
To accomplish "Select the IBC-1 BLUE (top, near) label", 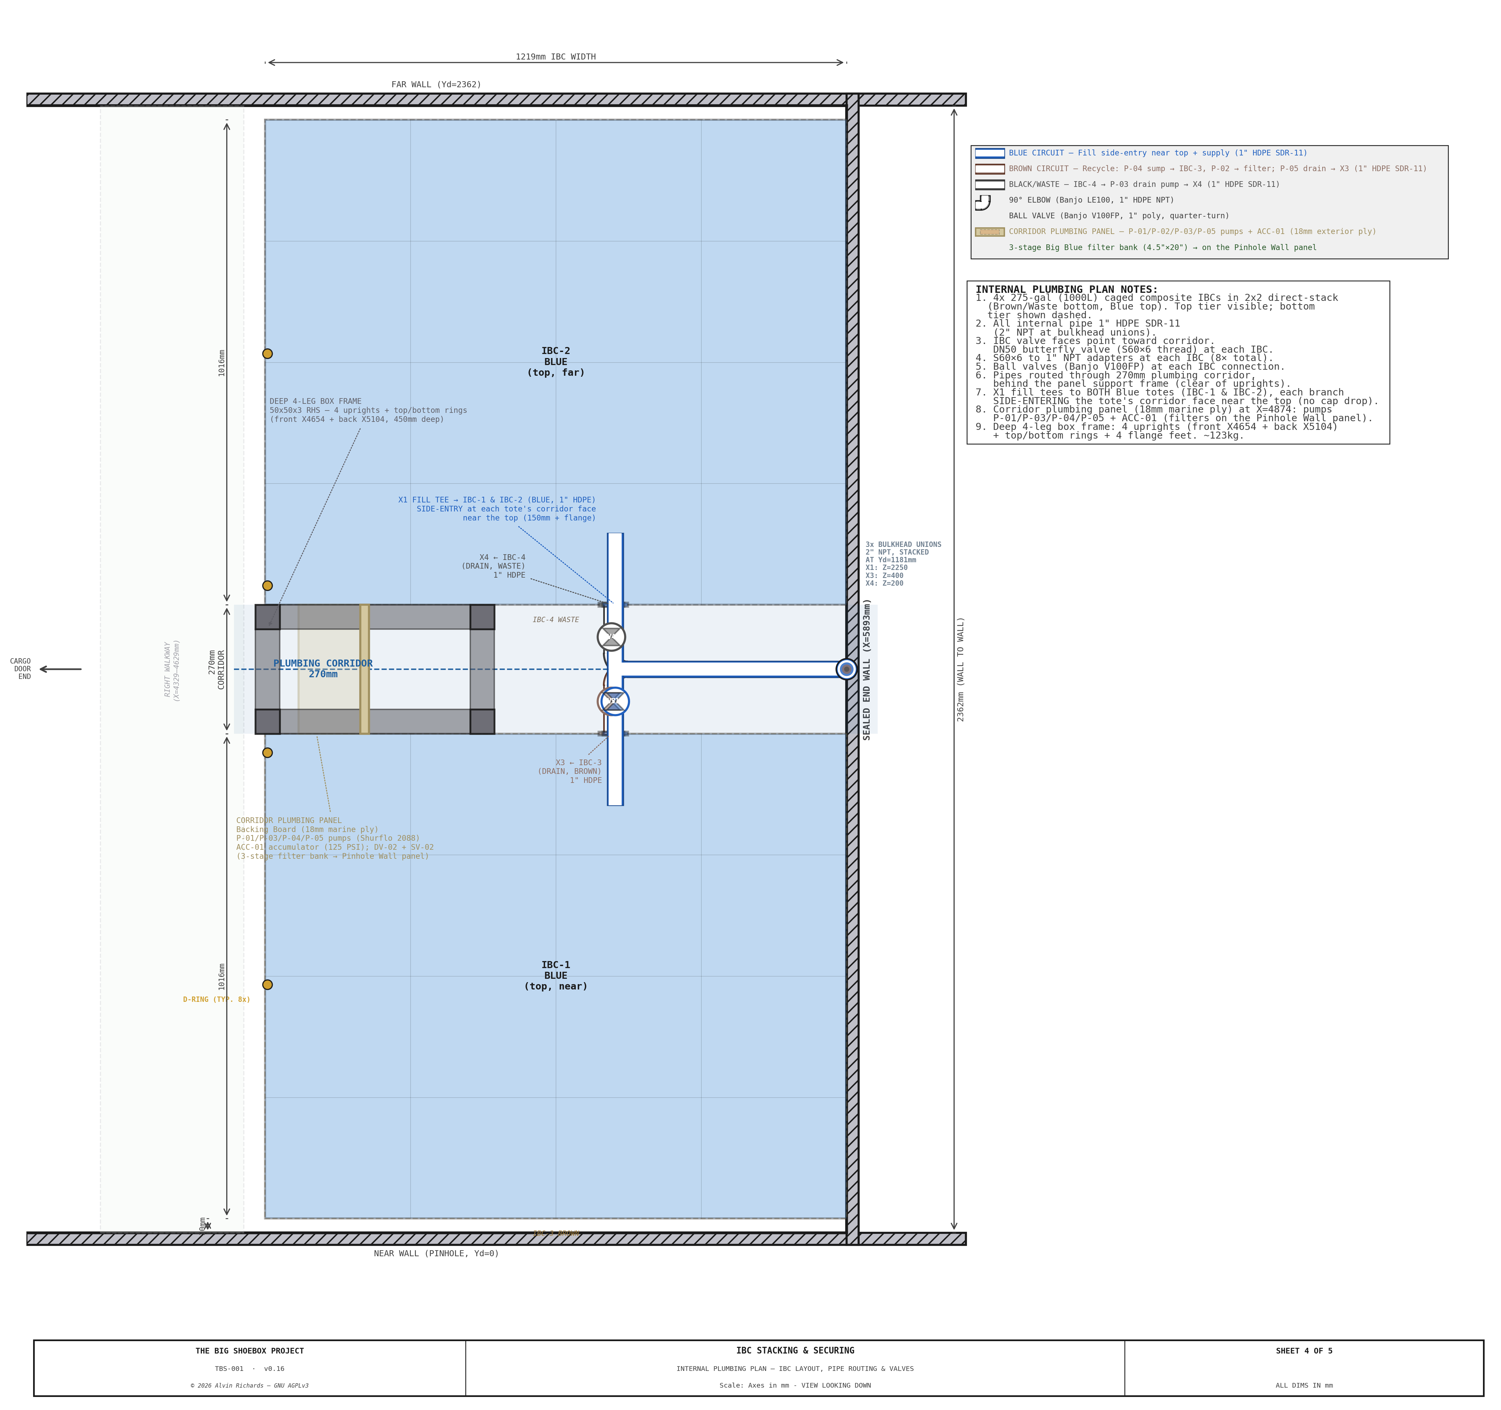I will pos(556,976).
